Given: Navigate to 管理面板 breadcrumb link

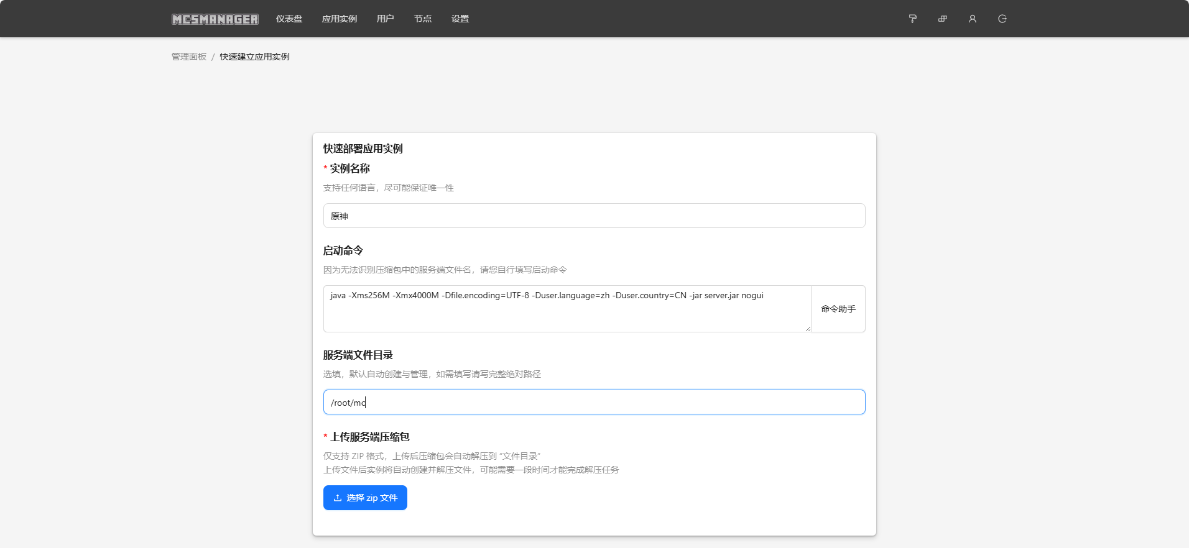Looking at the screenshot, I should (189, 57).
